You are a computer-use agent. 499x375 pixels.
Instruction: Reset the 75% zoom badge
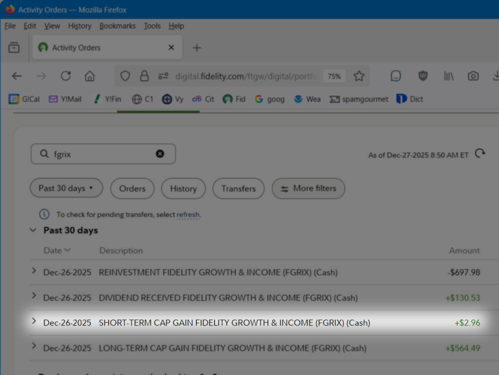[334, 76]
